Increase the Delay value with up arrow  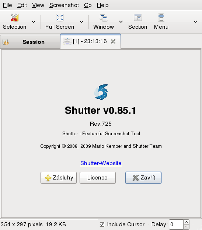[186, 222]
